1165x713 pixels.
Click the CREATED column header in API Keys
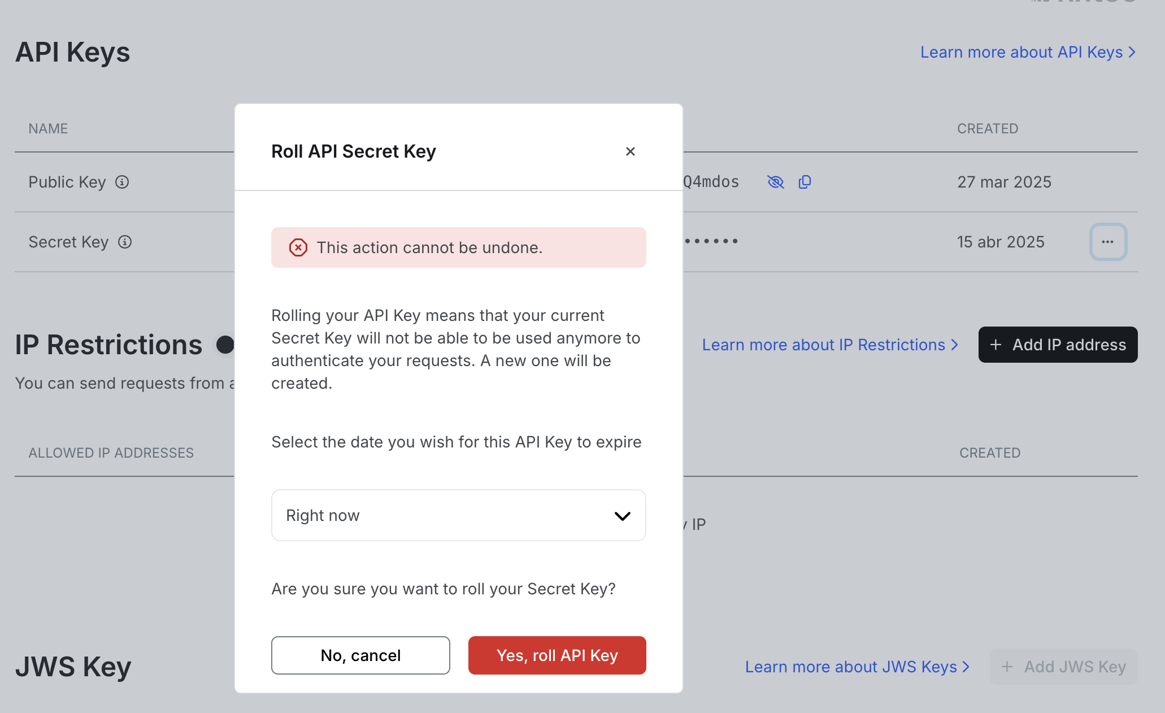[987, 129]
